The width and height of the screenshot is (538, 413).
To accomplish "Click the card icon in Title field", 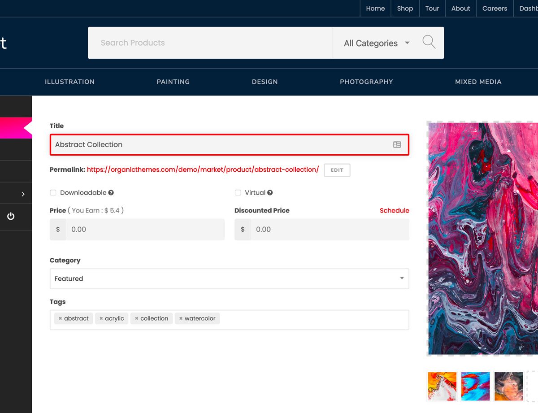I will point(397,144).
